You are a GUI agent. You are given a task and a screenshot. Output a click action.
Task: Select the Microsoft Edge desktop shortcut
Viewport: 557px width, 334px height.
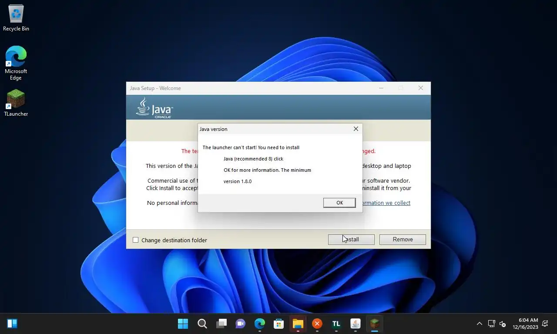click(x=16, y=63)
